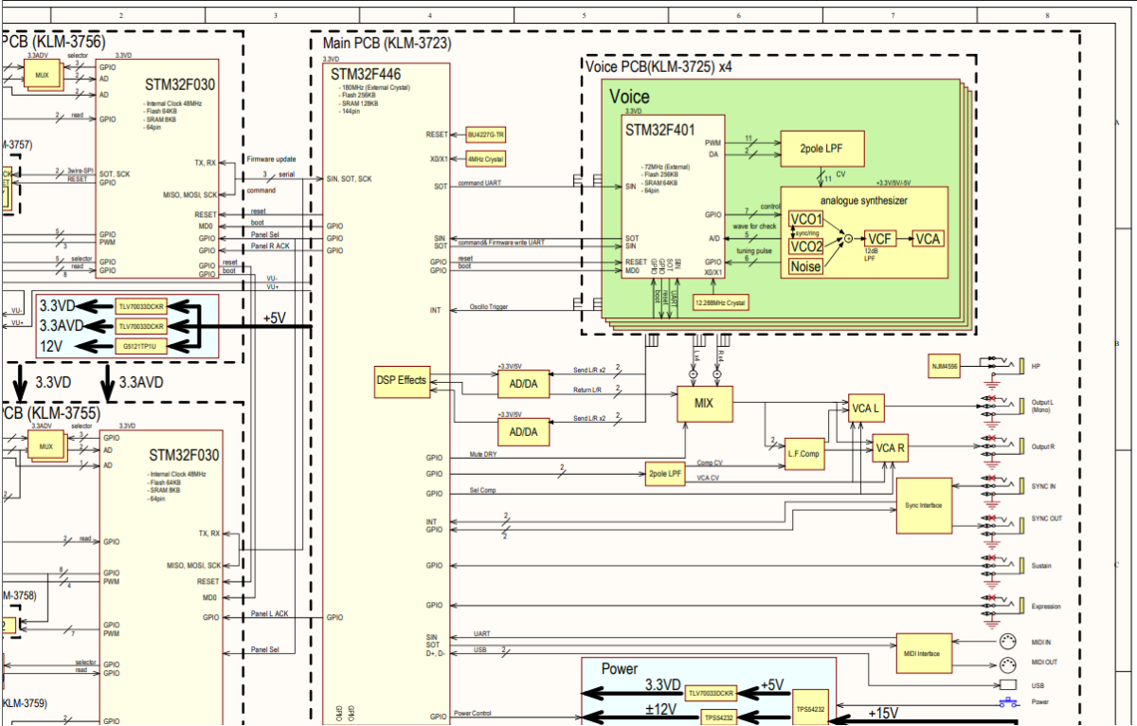Select the 'Panel L ACK' signal label
The image size is (1137, 726).
[x=270, y=614]
